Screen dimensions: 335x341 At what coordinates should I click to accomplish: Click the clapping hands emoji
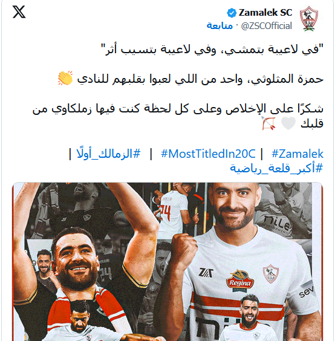click(65, 78)
